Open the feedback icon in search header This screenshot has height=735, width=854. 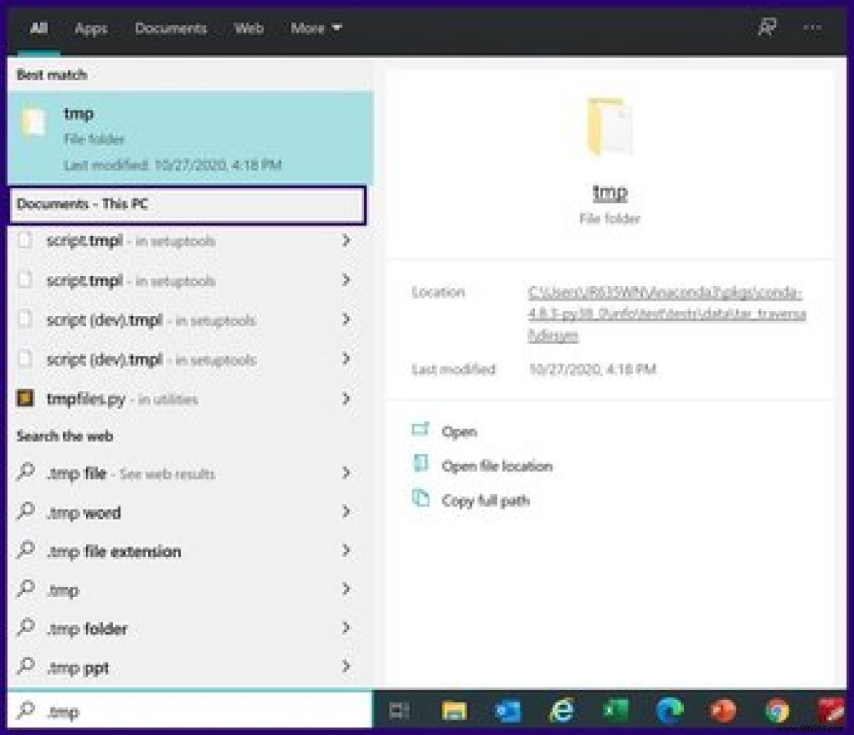pyautogui.click(x=766, y=28)
